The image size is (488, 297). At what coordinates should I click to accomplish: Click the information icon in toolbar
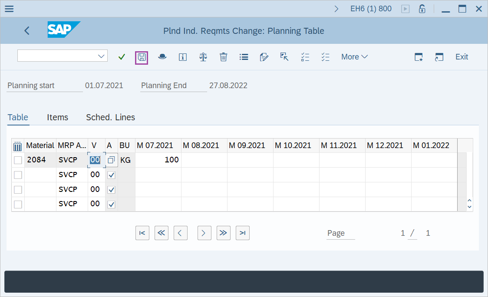point(183,57)
